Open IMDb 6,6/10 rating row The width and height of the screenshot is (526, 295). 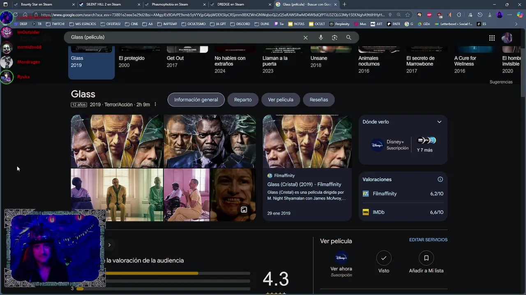click(x=403, y=212)
